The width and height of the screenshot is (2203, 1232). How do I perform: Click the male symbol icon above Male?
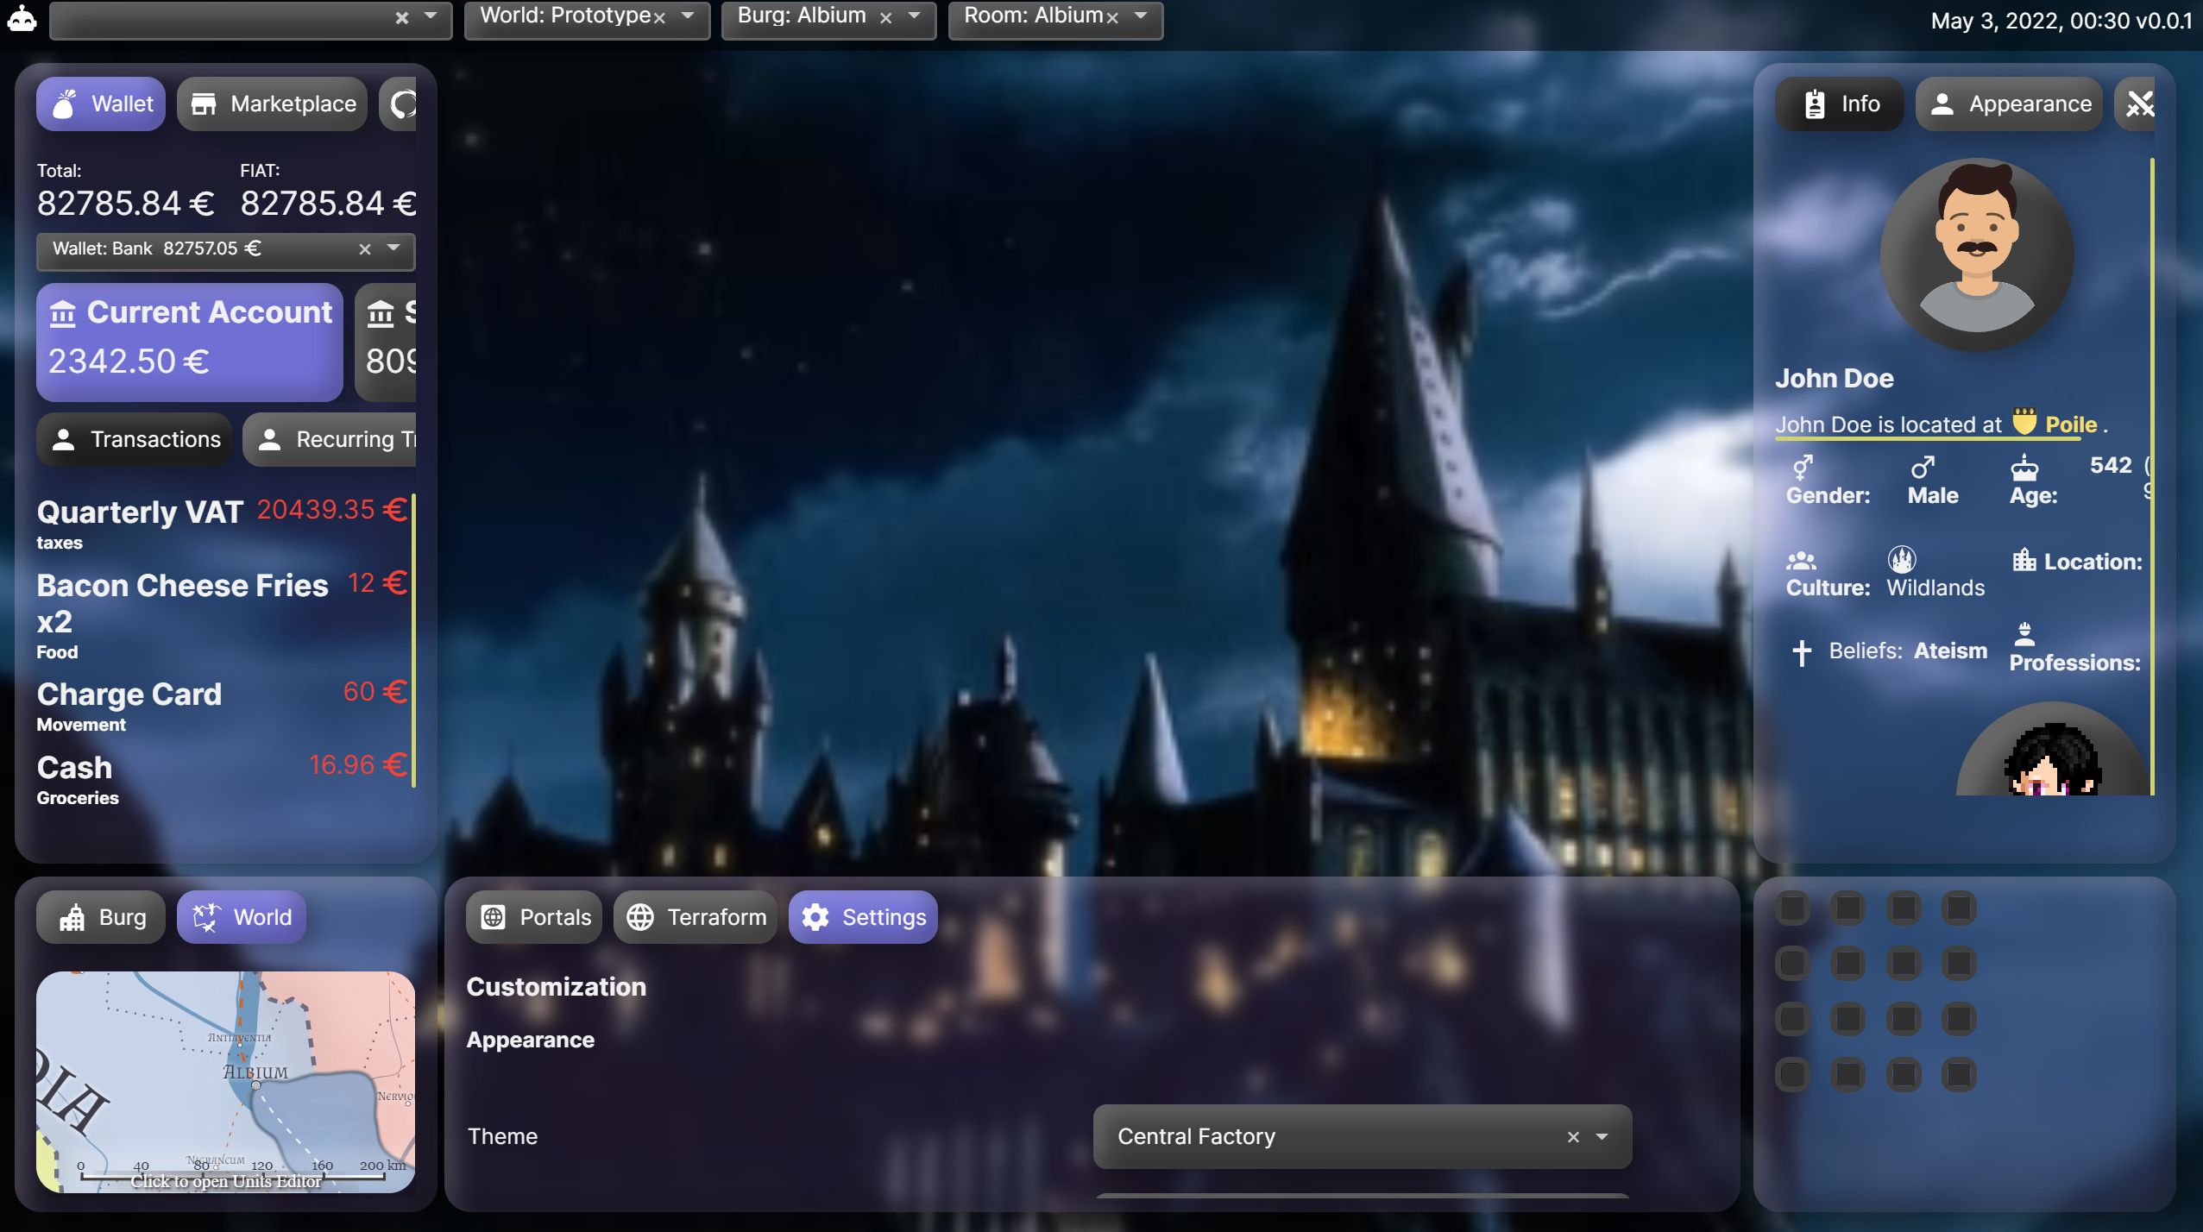point(1923,468)
